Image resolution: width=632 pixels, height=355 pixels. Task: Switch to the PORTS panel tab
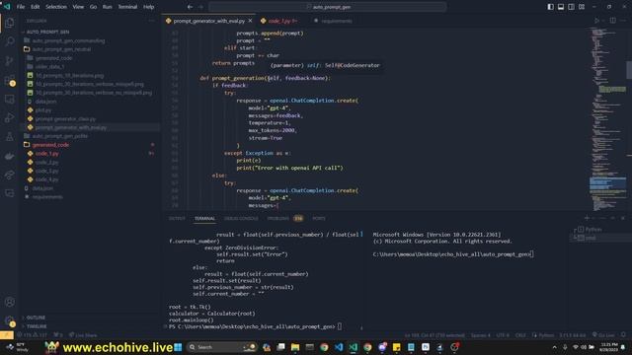click(x=318, y=219)
